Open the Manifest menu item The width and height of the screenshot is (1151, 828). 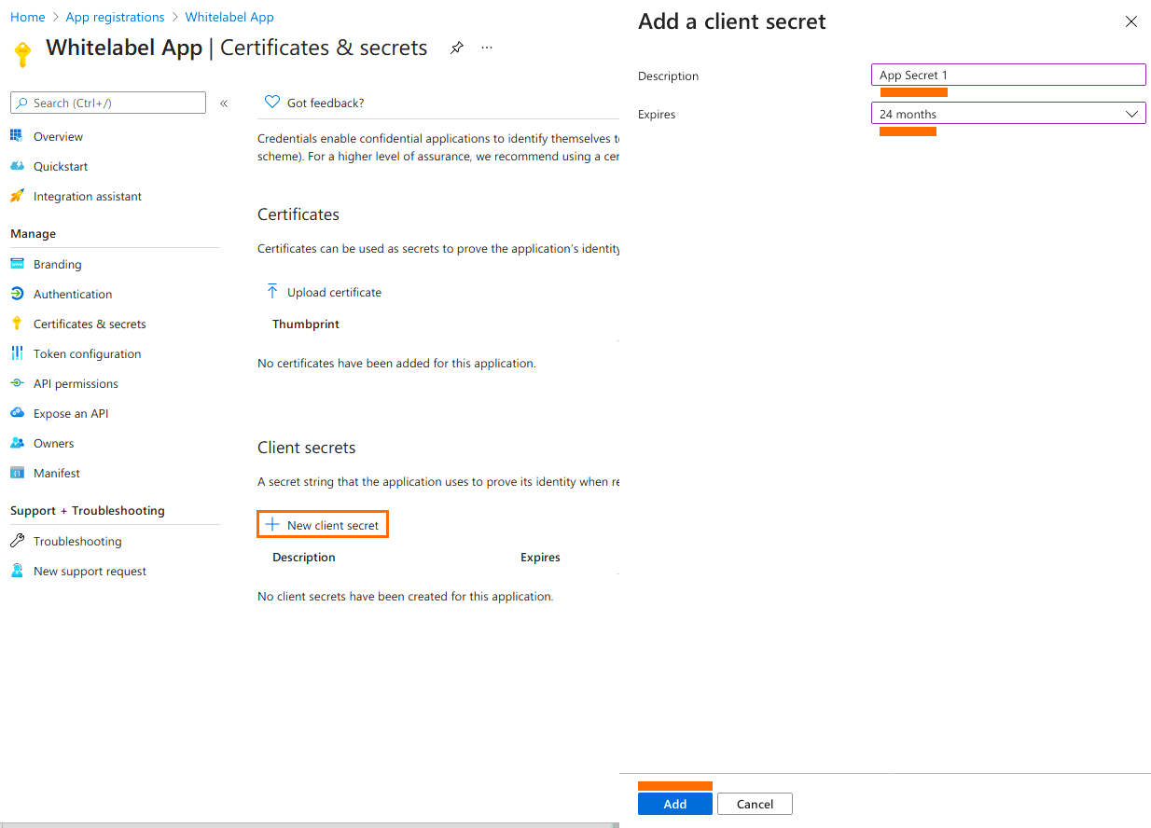click(x=57, y=474)
